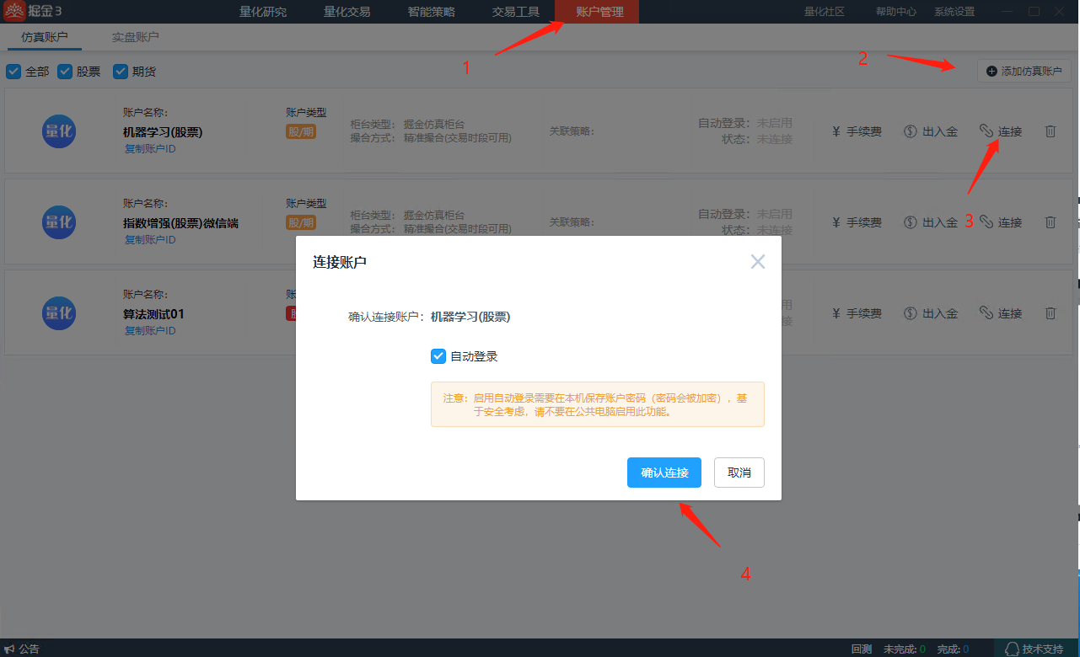The image size is (1080, 657).
Task: Click the 量化 avatar of 算法测试01
Action: point(59,313)
